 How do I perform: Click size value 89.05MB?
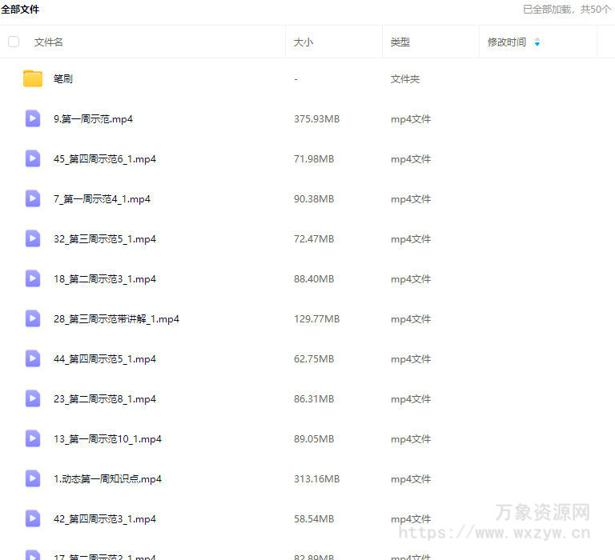314,438
